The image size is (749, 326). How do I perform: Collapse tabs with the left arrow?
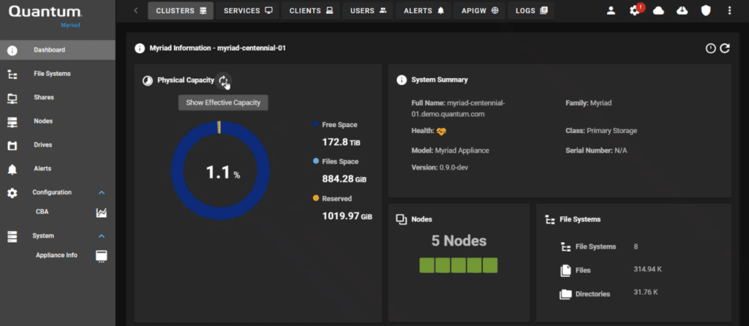[x=135, y=10]
